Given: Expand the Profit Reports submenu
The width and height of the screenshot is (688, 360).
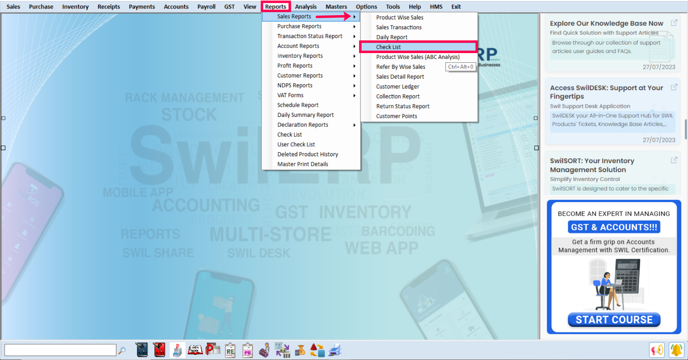Looking at the screenshot, I should click(x=311, y=66).
